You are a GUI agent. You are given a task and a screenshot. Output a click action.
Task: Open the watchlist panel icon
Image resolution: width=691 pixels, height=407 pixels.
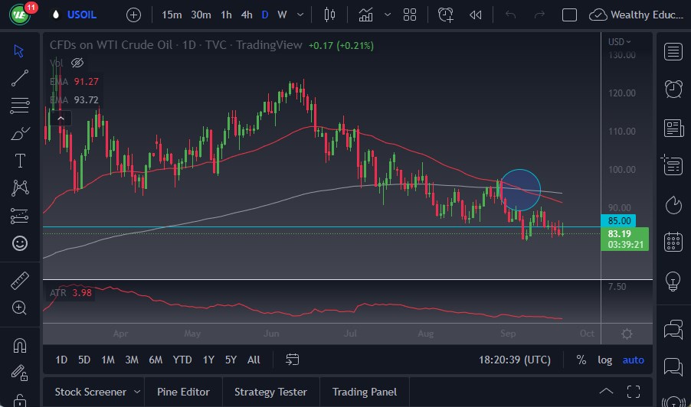click(673, 51)
